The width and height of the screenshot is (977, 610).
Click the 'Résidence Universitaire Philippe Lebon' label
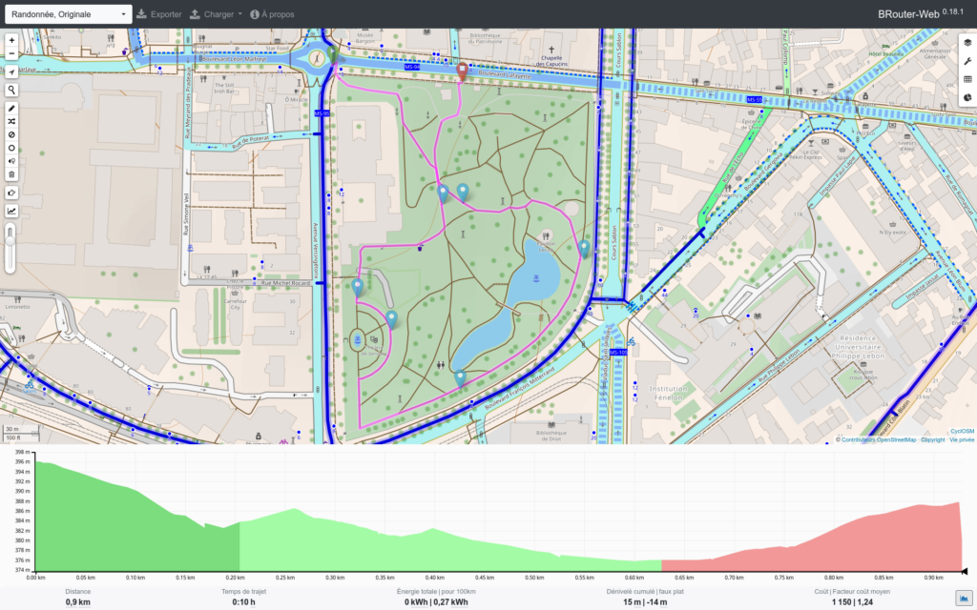(x=858, y=347)
